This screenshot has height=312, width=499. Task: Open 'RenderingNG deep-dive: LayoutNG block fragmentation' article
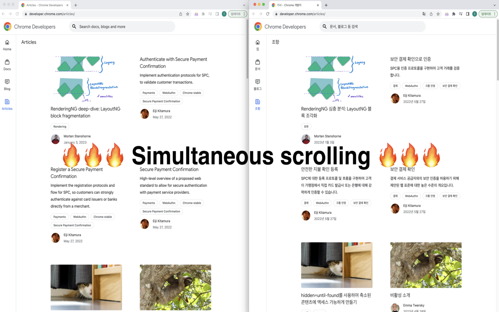[x=85, y=112]
